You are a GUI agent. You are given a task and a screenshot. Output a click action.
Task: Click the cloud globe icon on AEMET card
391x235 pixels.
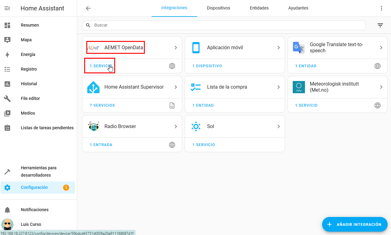coord(172,66)
